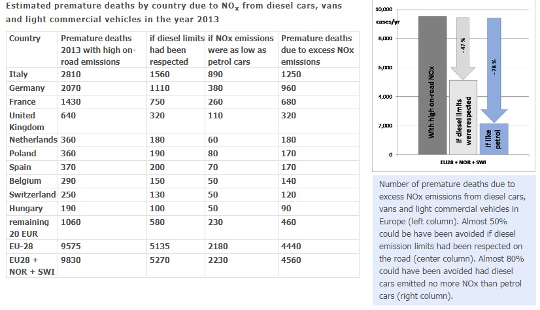This screenshot has height=310, width=540.
Task: Click the 'Premature deaths due to excess NOx' header
Action: click(317, 50)
